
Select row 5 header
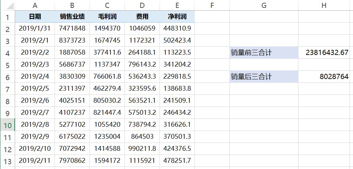point(8,65)
